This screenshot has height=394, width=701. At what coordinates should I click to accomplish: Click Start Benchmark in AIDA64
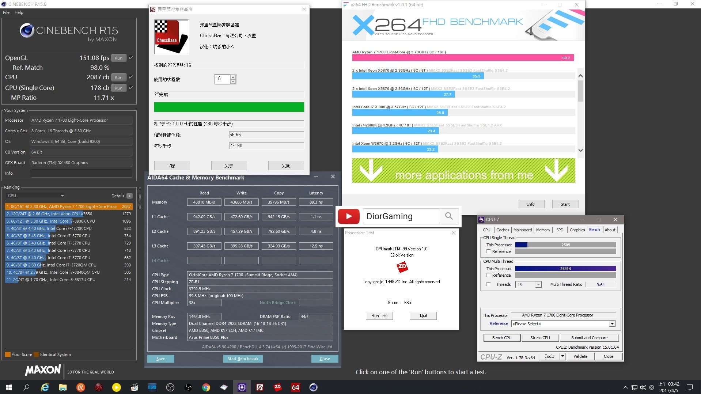[243, 359]
